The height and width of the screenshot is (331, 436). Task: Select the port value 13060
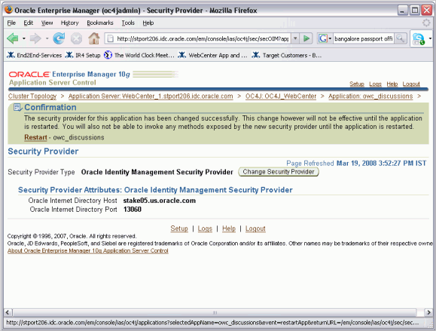coord(133,210)
